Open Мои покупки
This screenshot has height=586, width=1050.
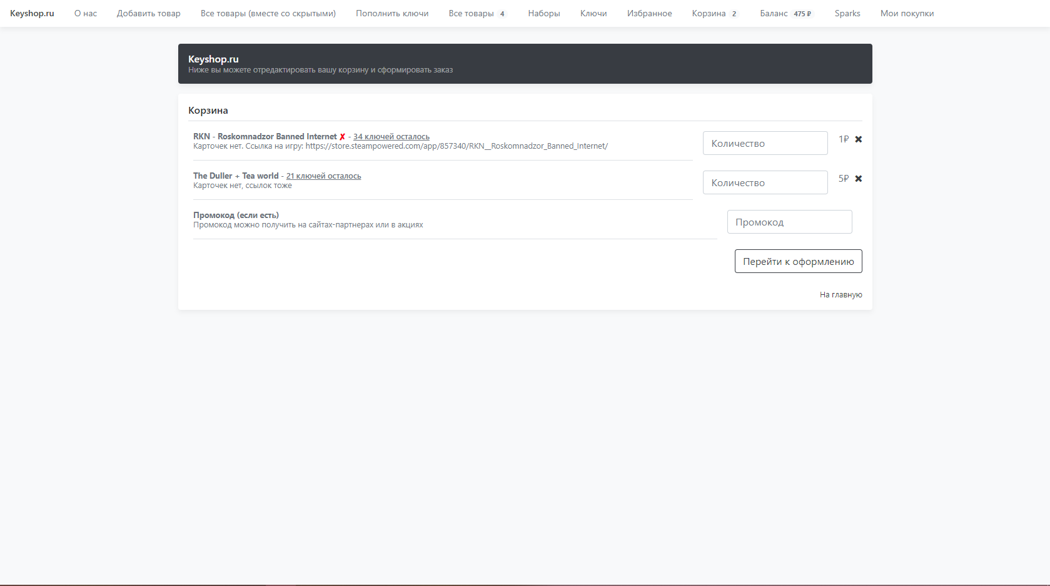[x=907, y=13]
